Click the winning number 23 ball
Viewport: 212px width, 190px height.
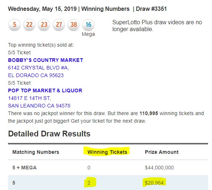(x=44, y=25)
